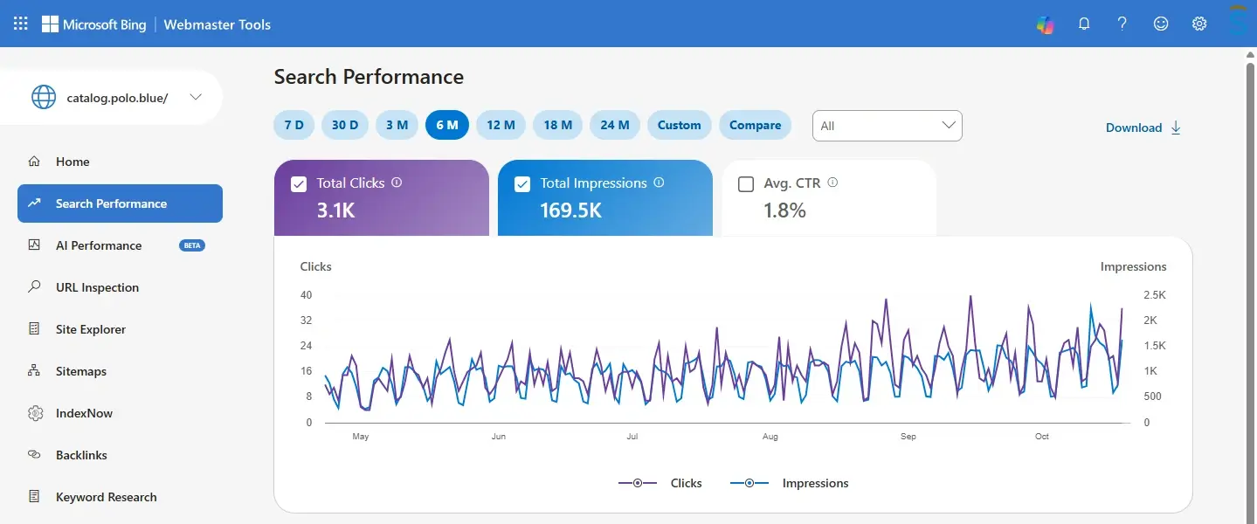Select the 12 M time range
Viewport: 1257px width, 524px height.
coord(501,125)
